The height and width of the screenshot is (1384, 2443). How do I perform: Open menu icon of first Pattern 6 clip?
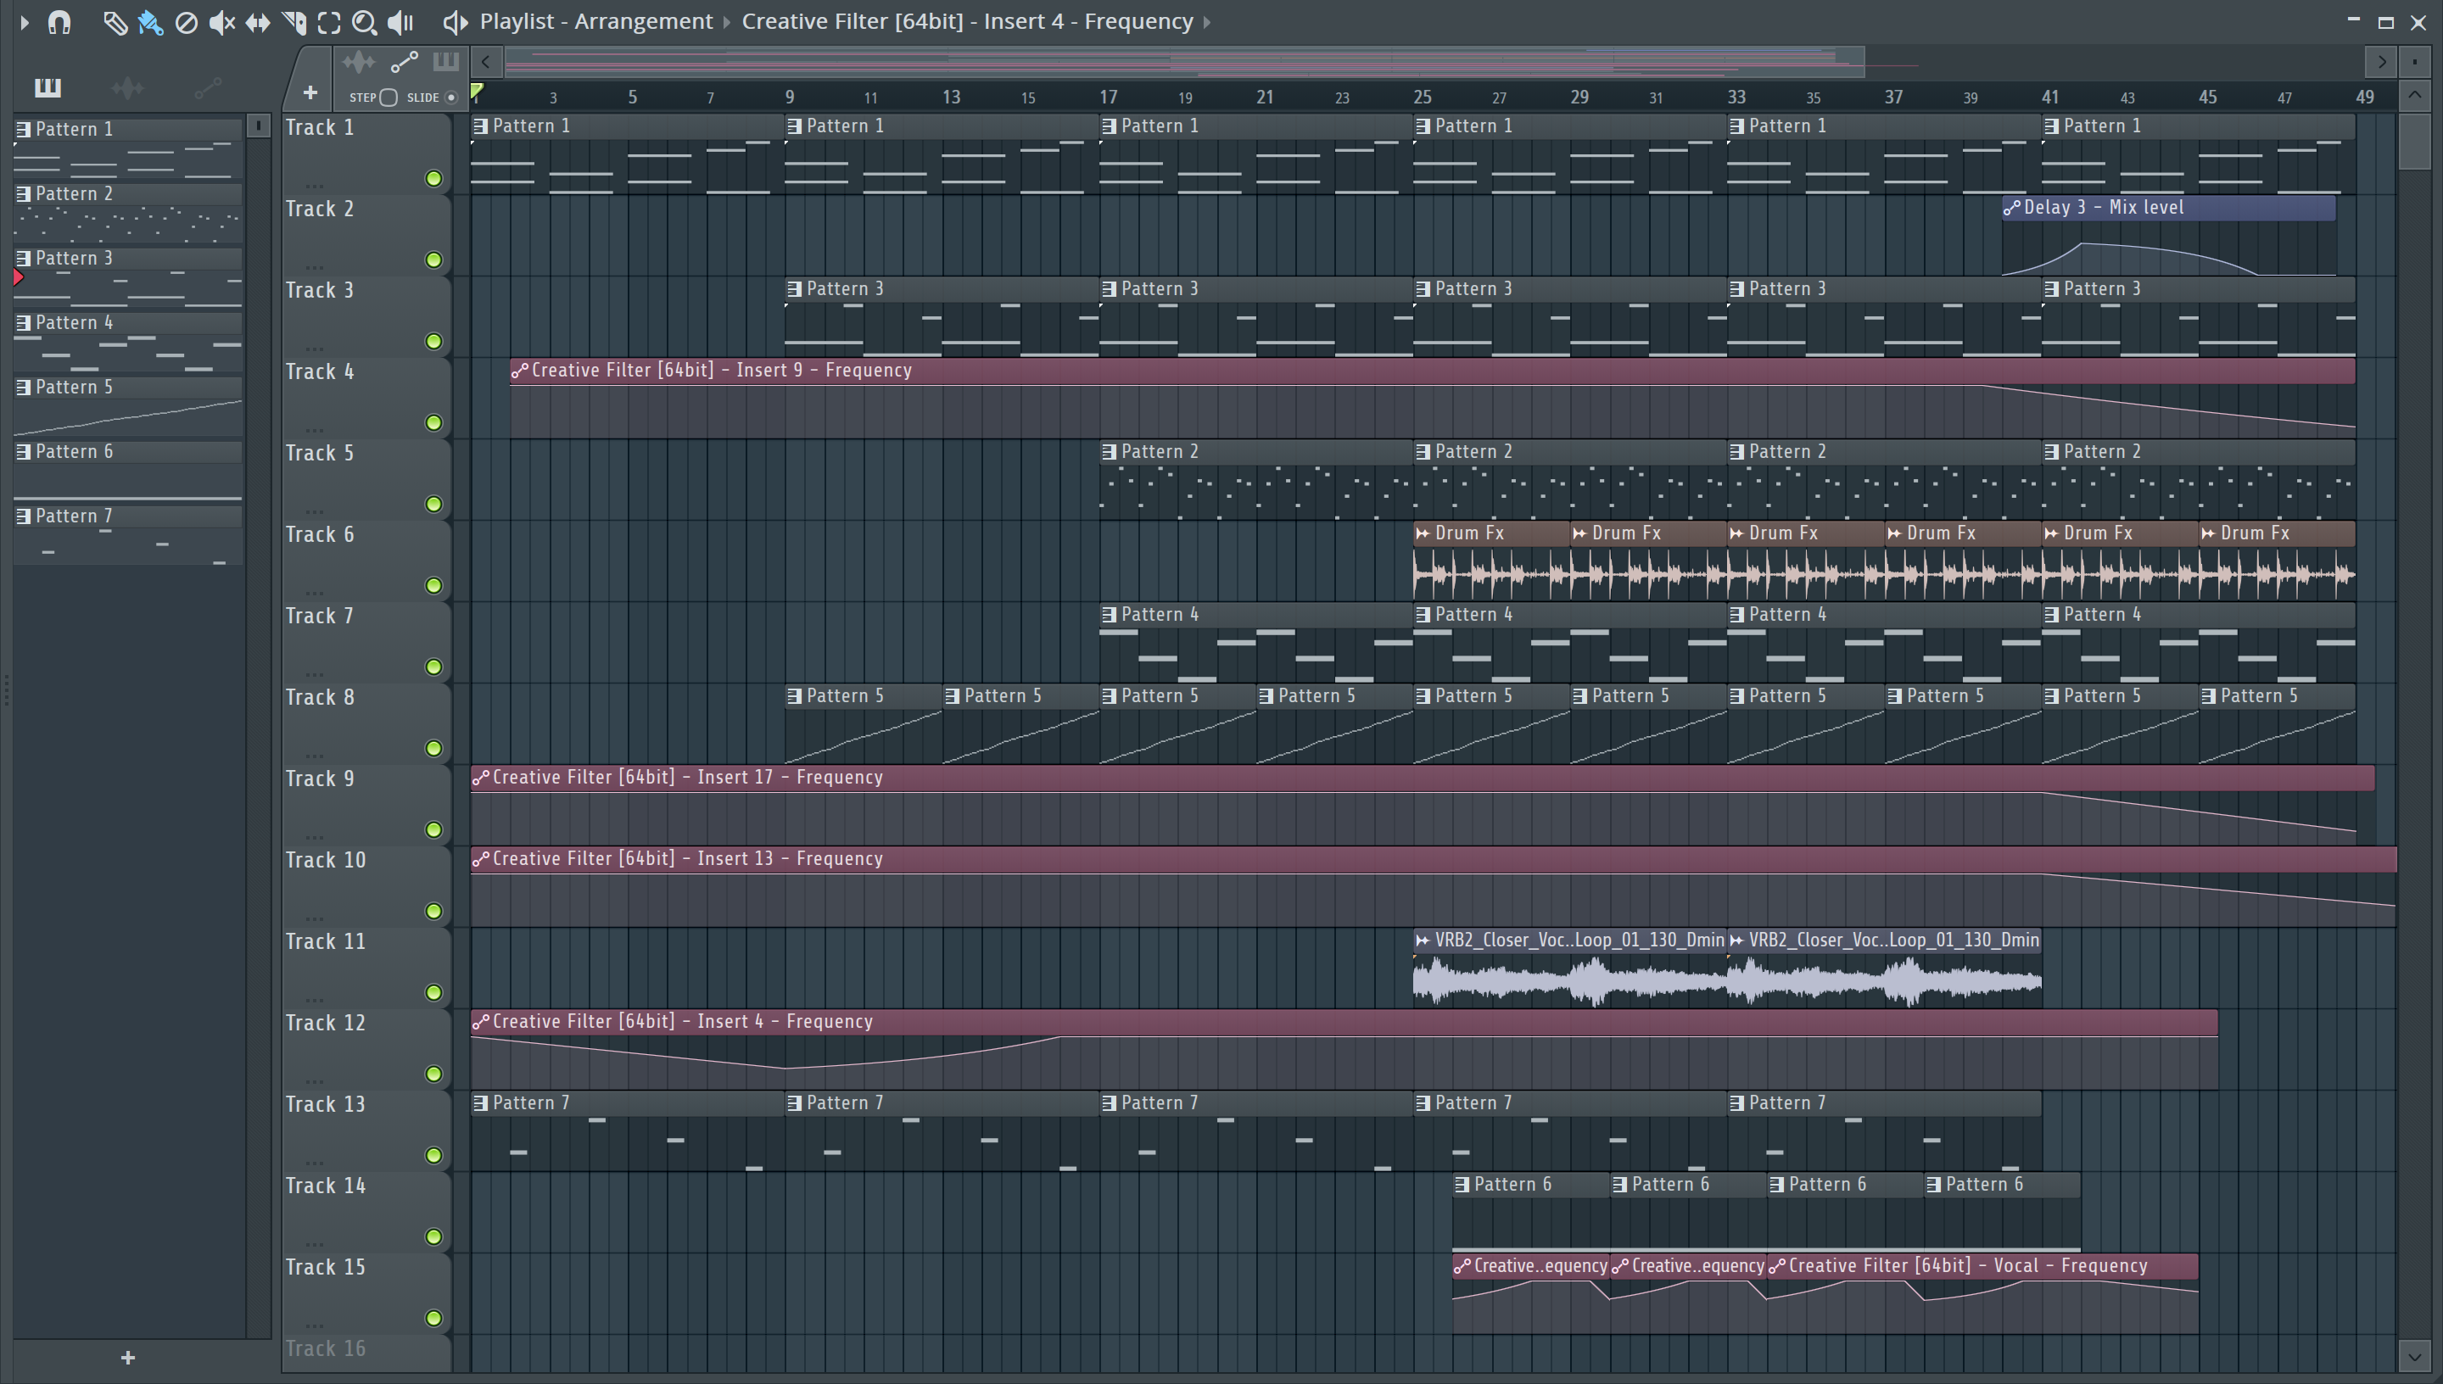[x=1462, y=1185]
